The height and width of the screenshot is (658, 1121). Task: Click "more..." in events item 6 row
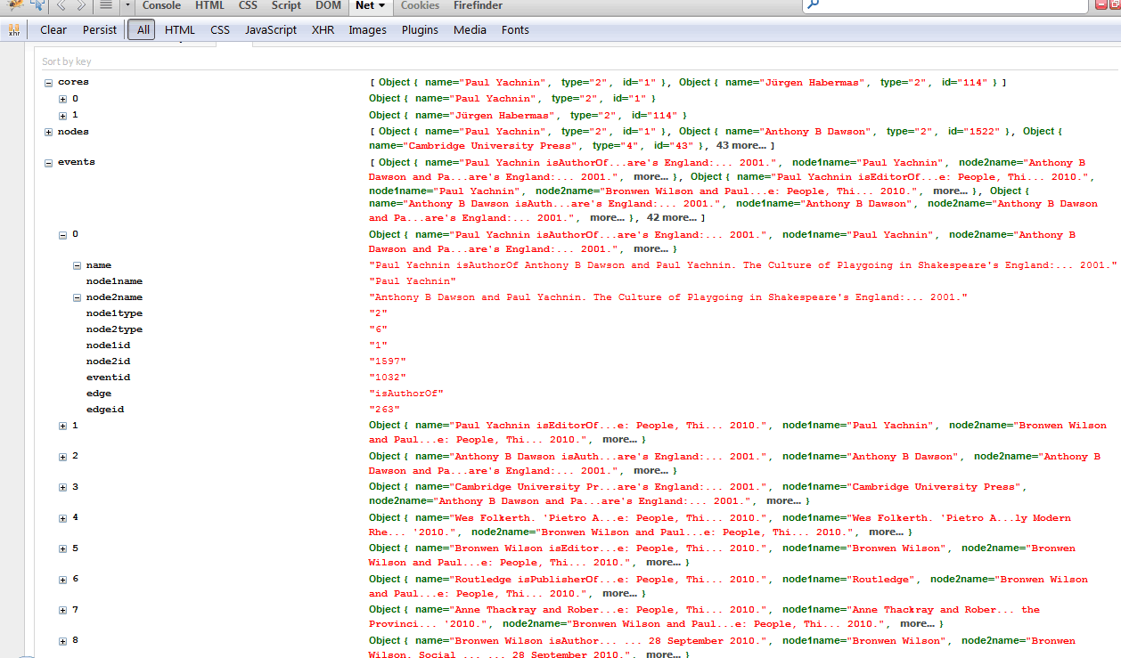(x=620, y=593)
